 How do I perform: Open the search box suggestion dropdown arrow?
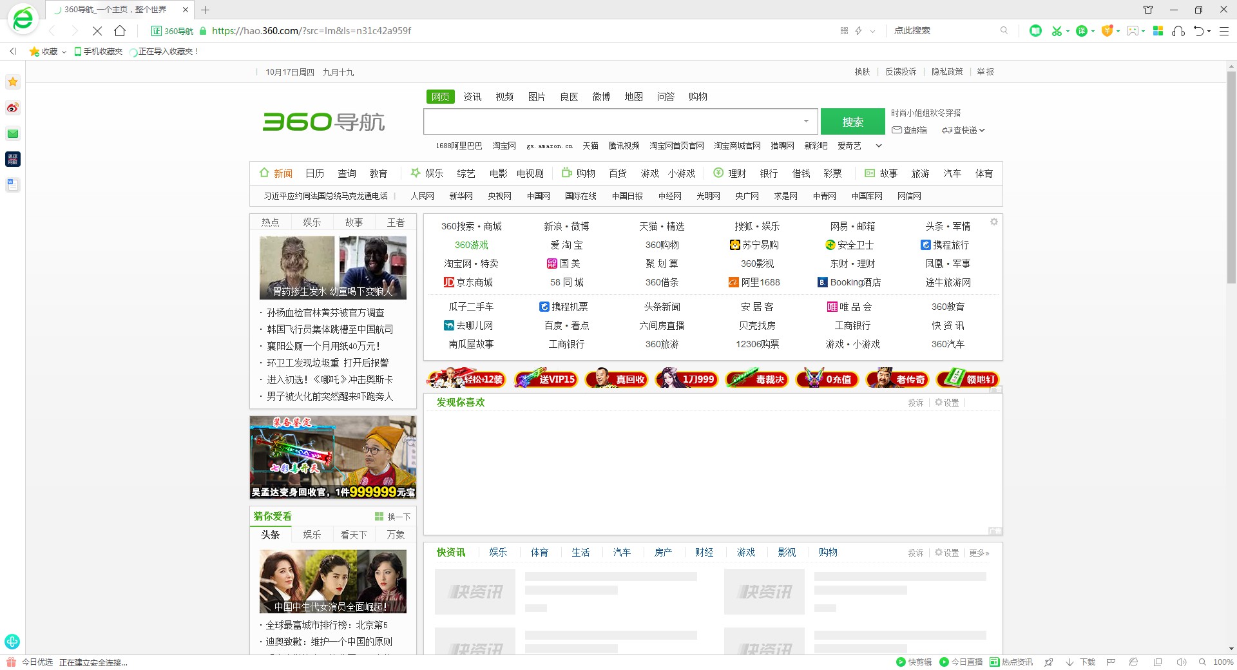tap(806, 121)
